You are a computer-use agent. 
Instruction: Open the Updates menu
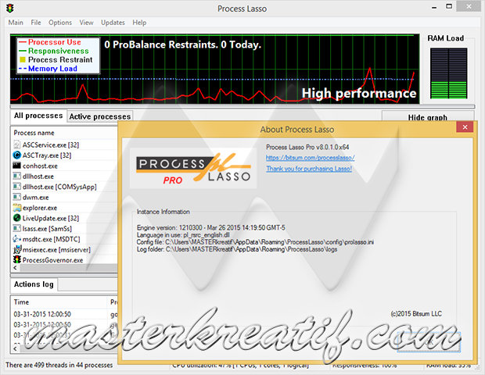pos(113,23)
